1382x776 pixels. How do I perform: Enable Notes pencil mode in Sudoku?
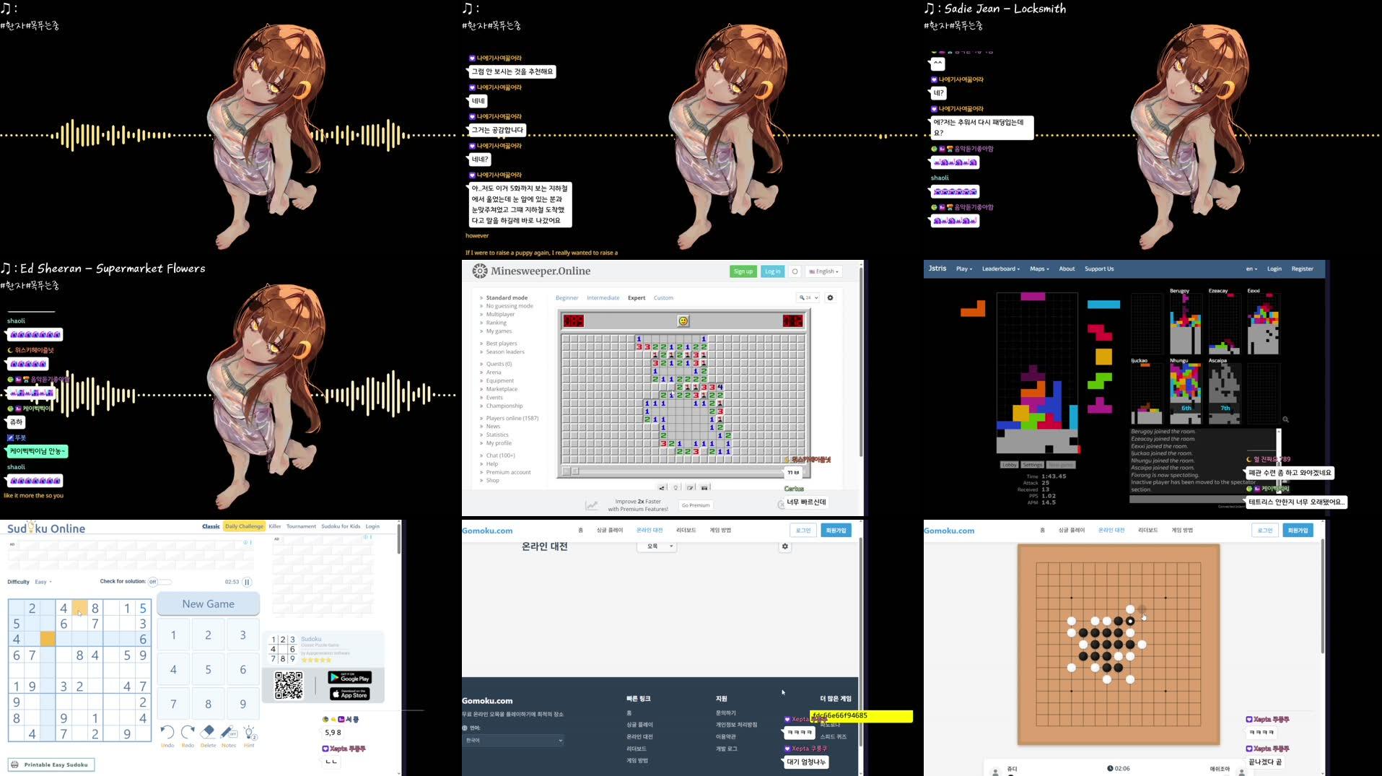tap(229, 732)
